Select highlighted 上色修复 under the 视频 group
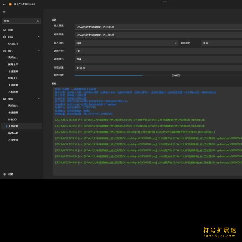This screenshot has width=242, height=242. coord(21,126)
